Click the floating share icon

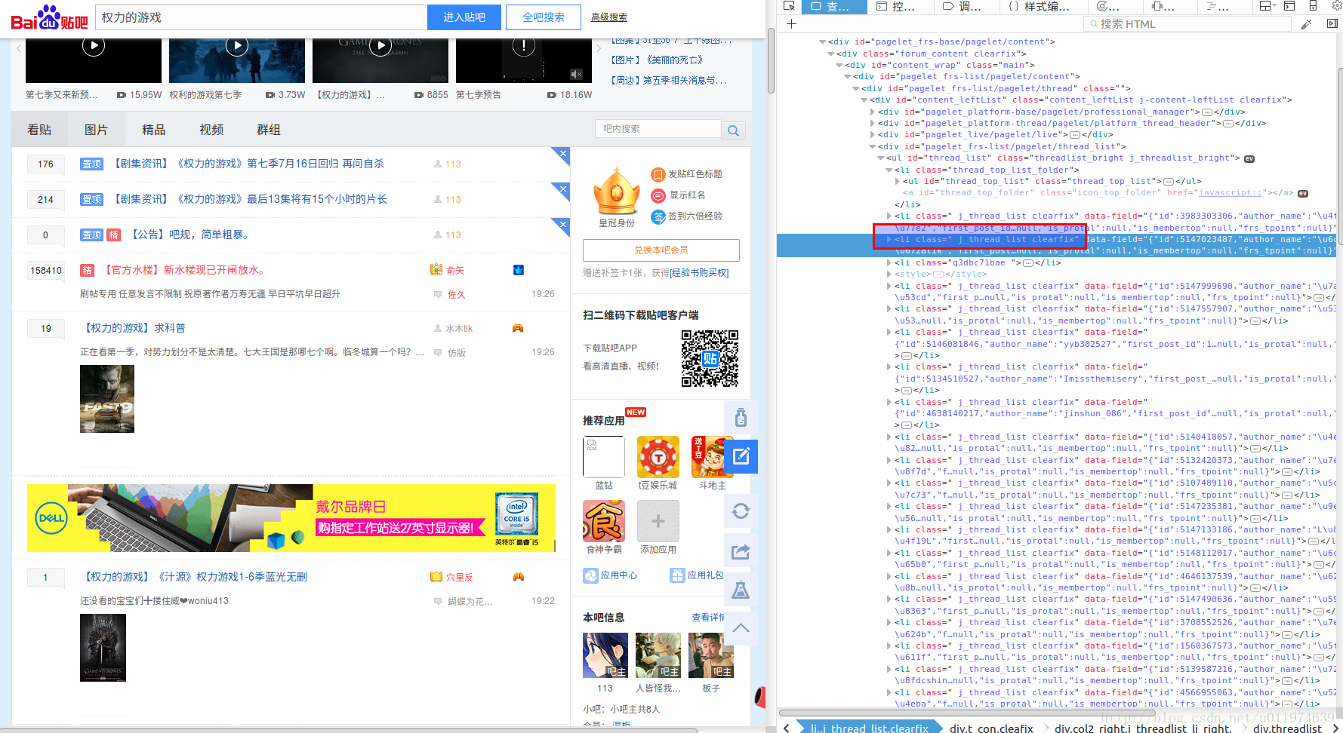(x=741, y=551)
